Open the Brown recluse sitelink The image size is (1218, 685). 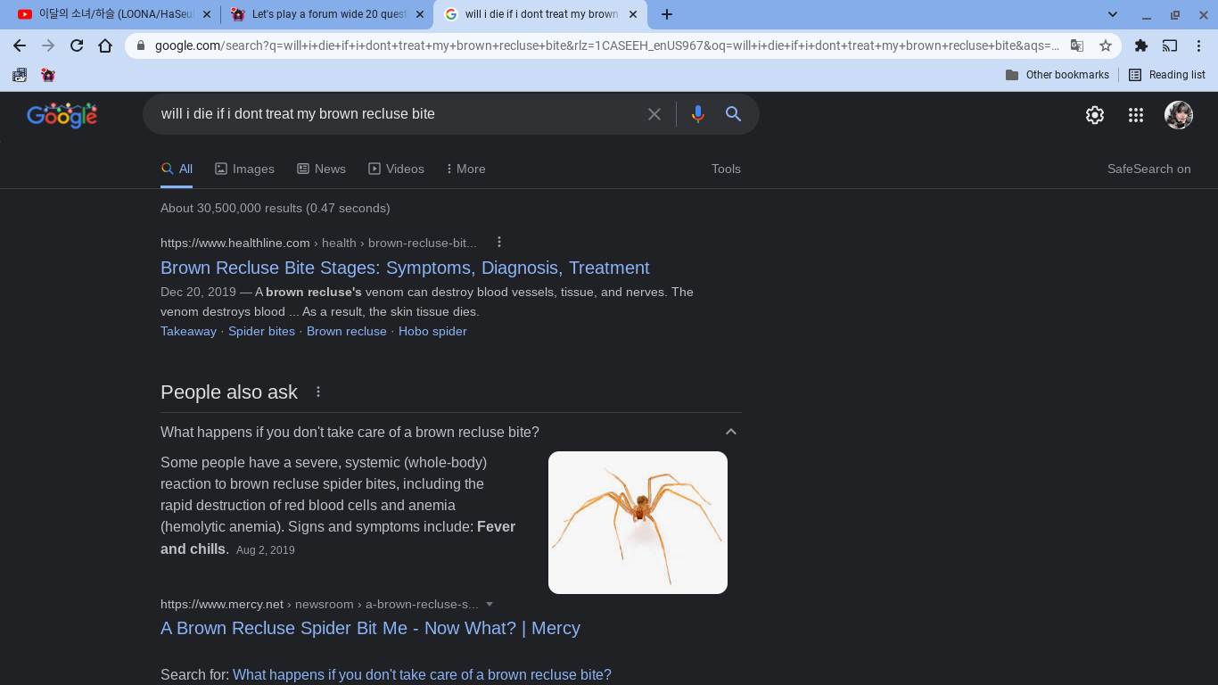[347, 331]
